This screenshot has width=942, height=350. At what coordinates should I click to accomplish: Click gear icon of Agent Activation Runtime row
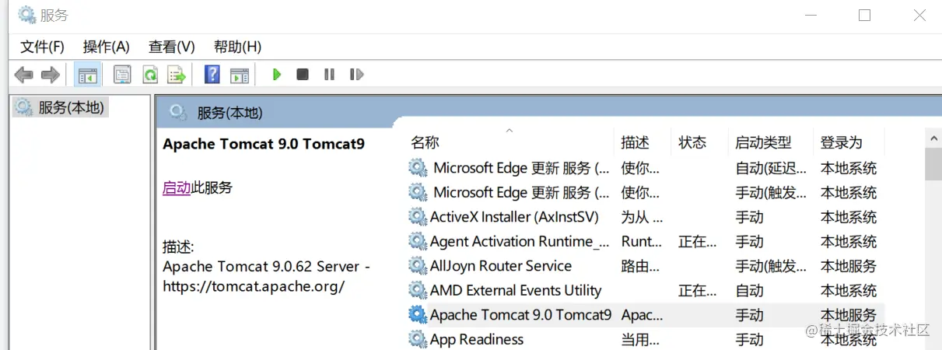tap(418, 241)
